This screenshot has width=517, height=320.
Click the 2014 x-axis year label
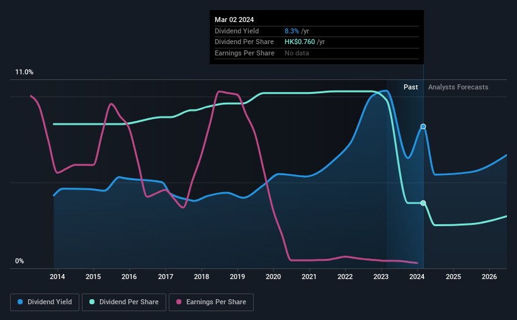(x=57, y=277)
